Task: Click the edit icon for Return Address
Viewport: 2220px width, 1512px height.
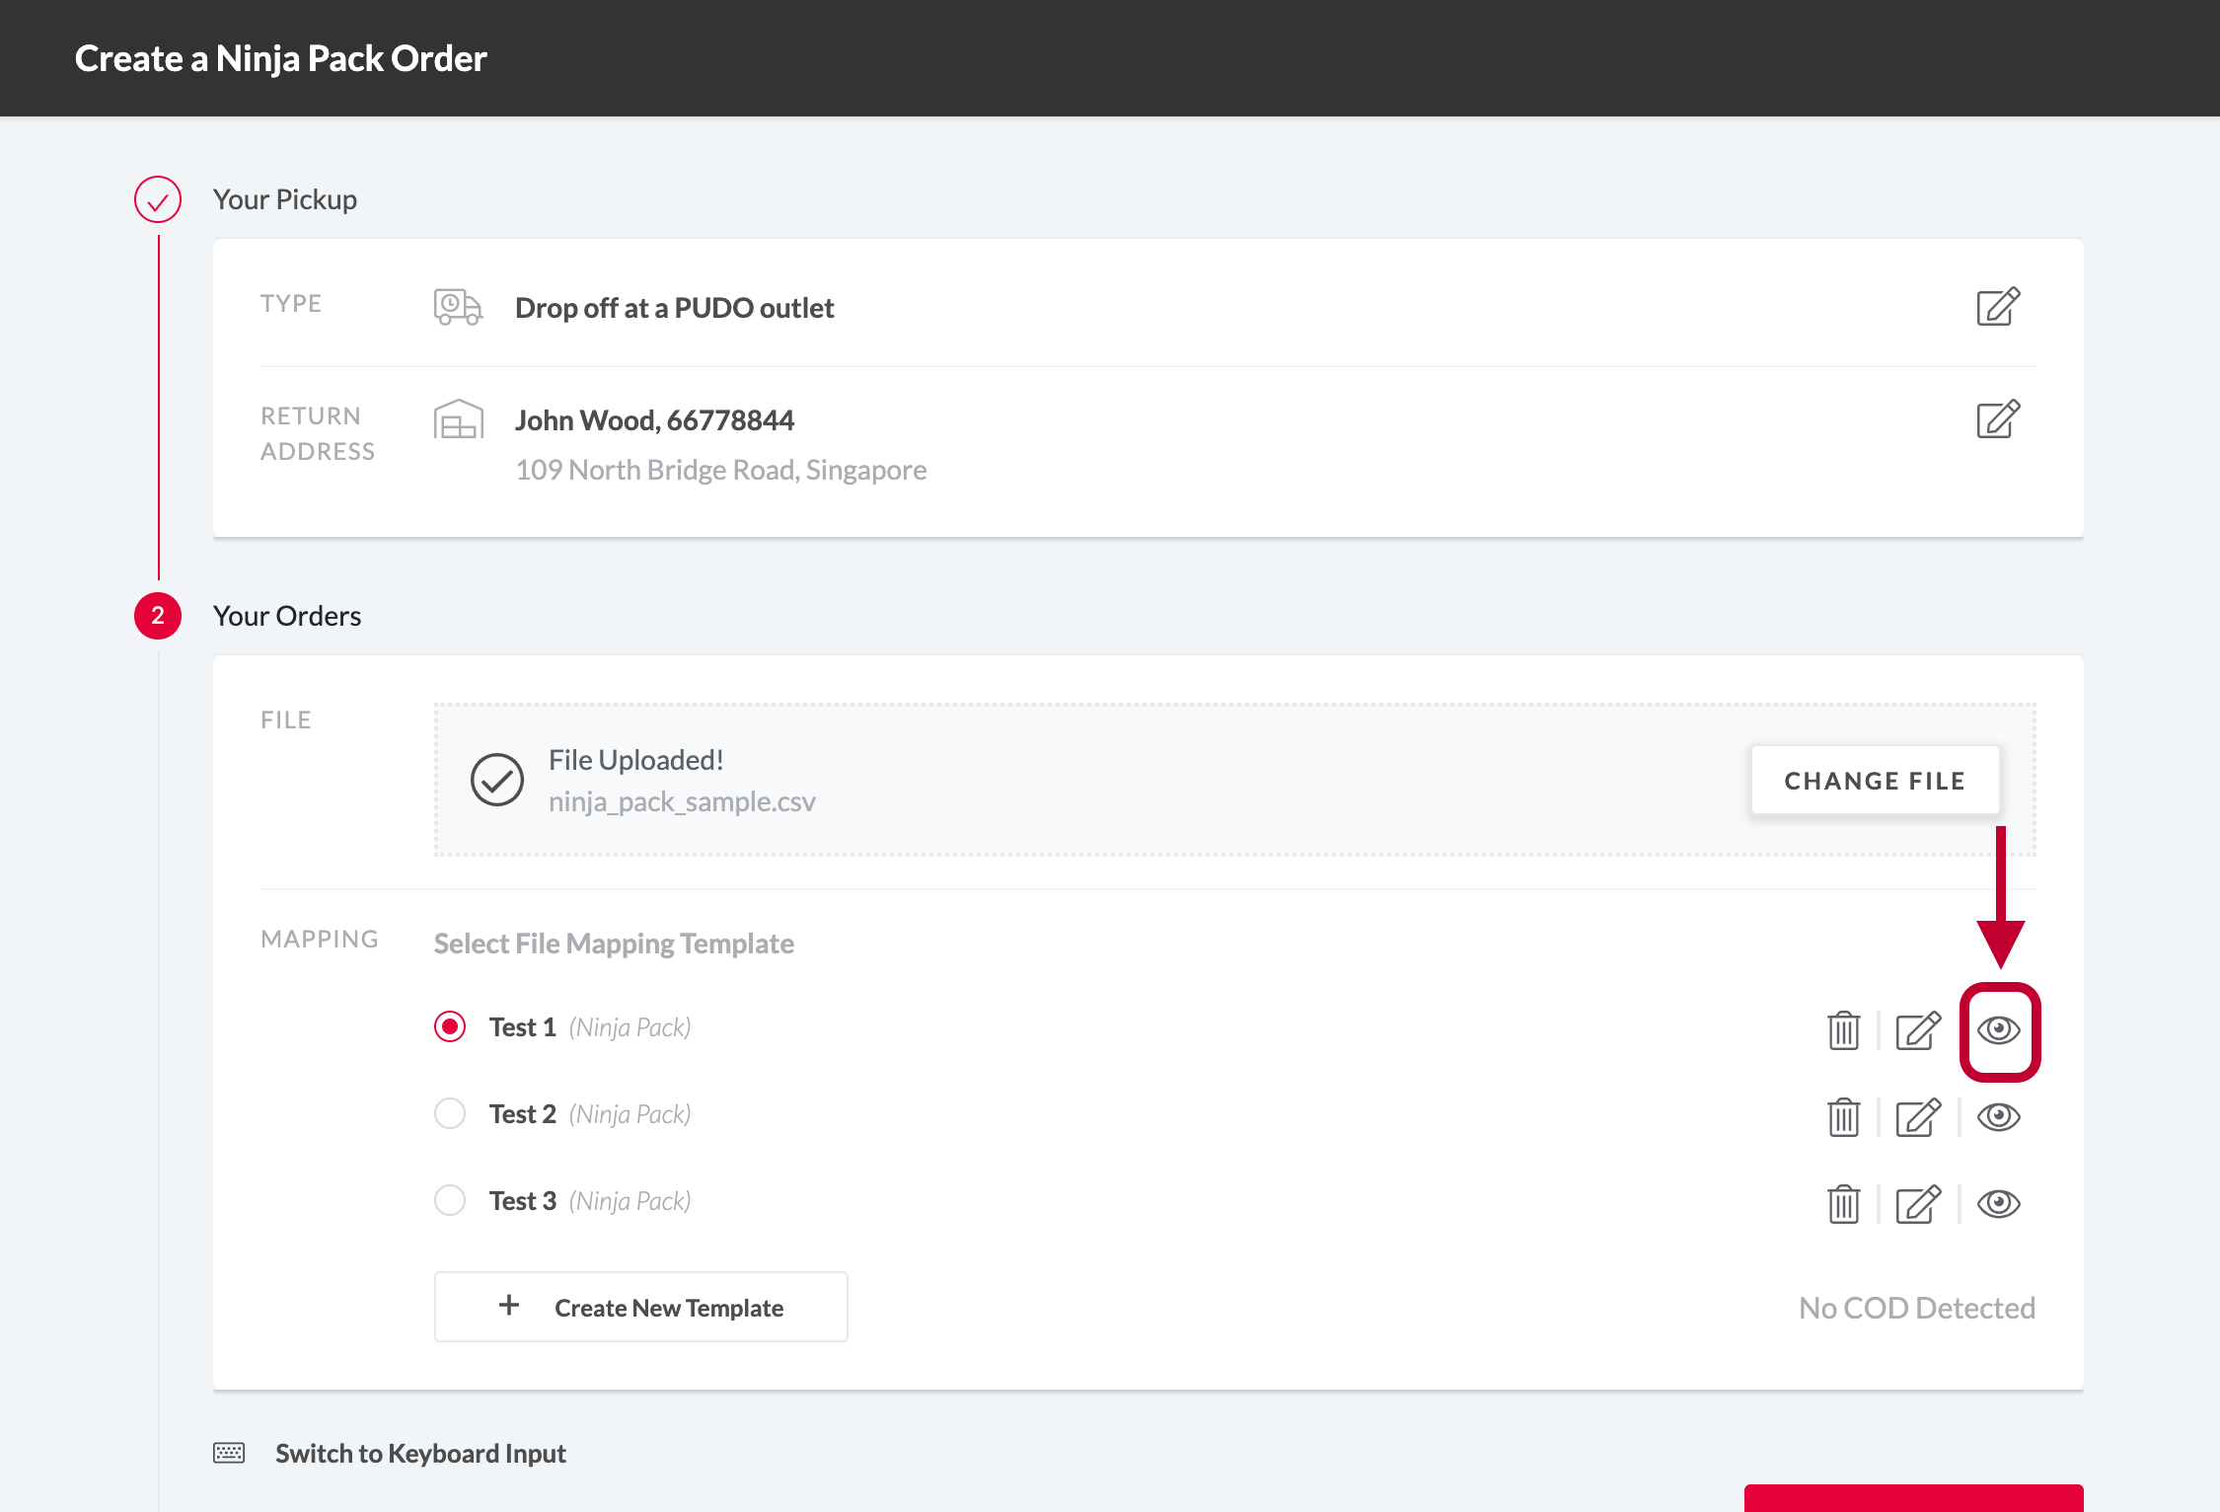Action: coord(1997,418)
